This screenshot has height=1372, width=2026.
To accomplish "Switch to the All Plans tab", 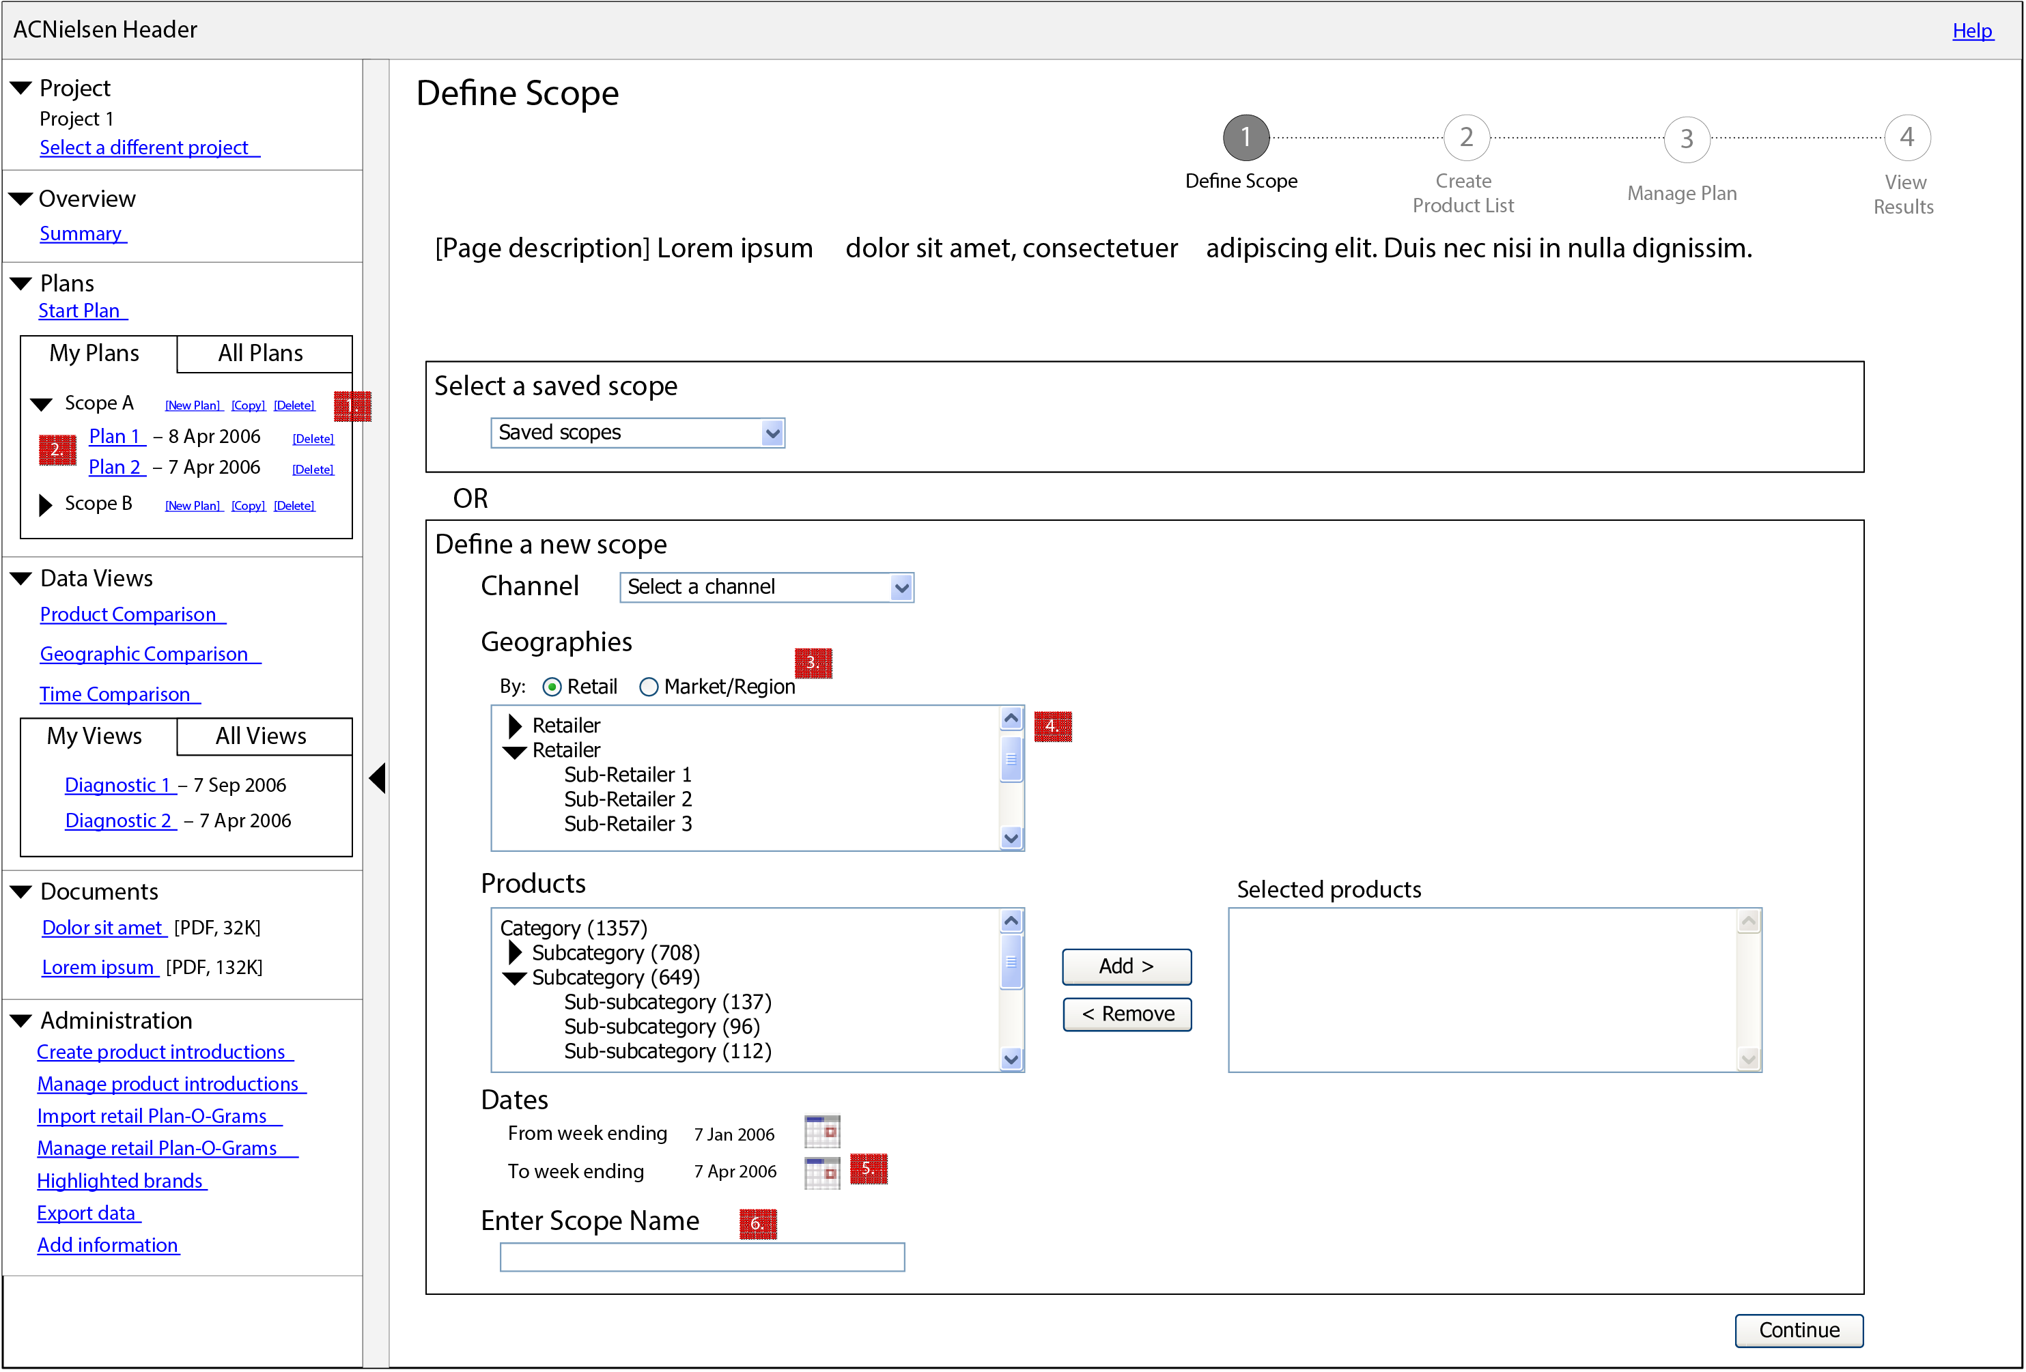I will click(x=261, y=353).
